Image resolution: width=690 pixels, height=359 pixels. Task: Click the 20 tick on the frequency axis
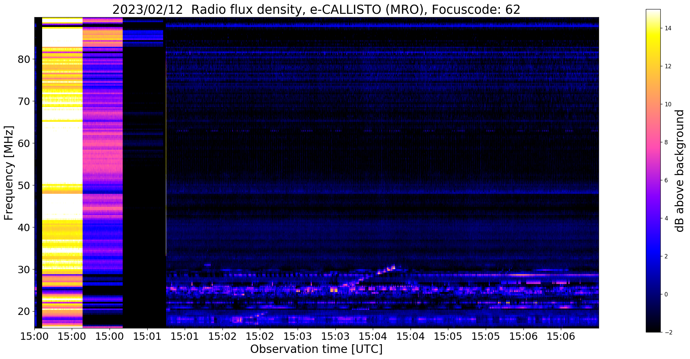24,312
